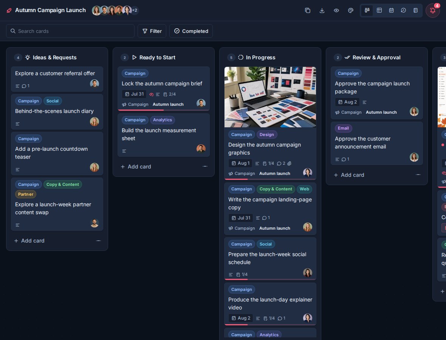Viewport: 446px width, 340px height.
Task: Click the Email label on announcement email card
Action: 343,128
